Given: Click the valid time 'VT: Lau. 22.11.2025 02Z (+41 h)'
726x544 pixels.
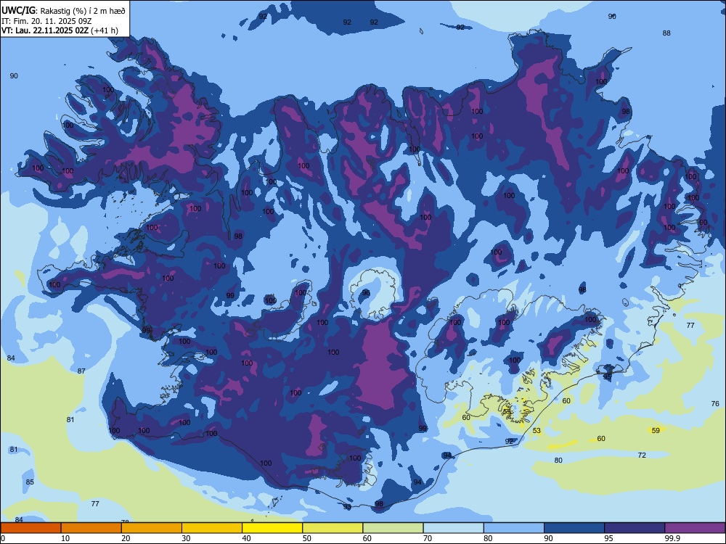Looking at the screenshot, I should [60, 30].
